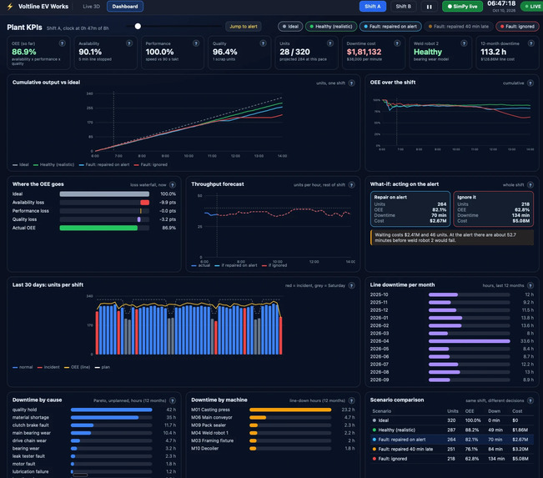Click the quality hold downtime cause row
Screen dimensions: 543x478
point(94,410)
